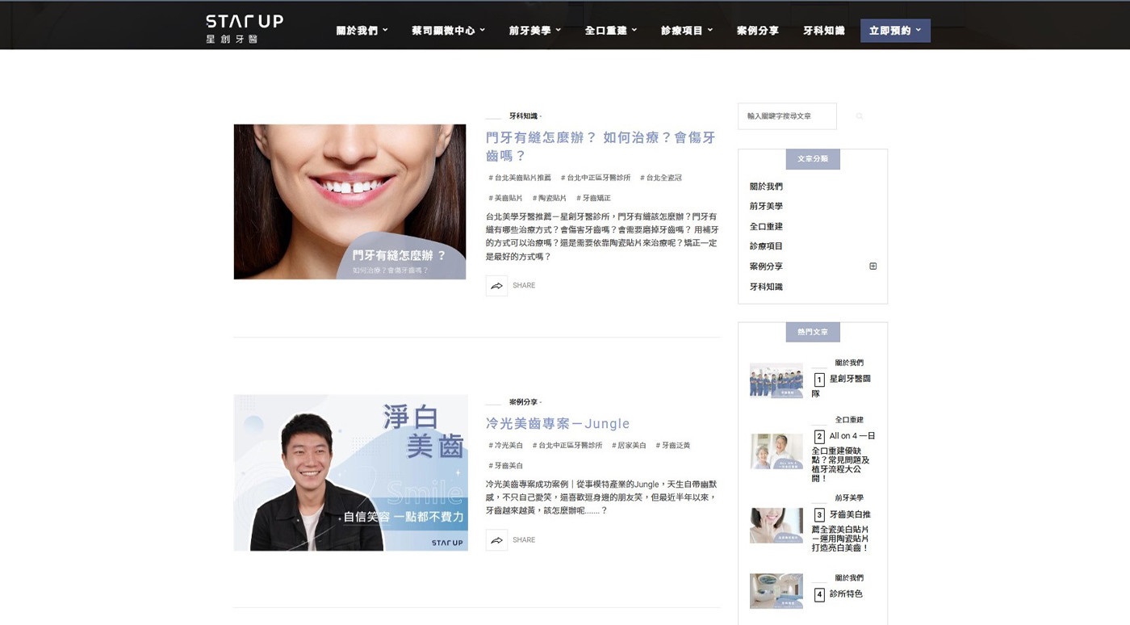
Task: Click thumbnail of All on 4 popular post
Action: (776, 451)
